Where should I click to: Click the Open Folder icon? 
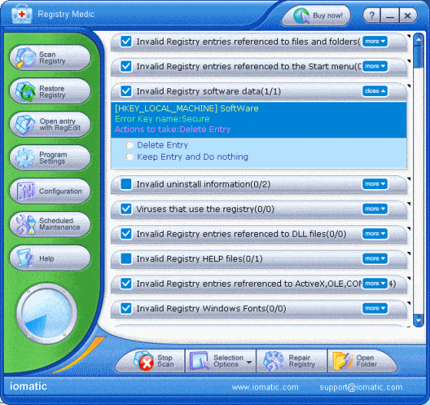point(342,361)
